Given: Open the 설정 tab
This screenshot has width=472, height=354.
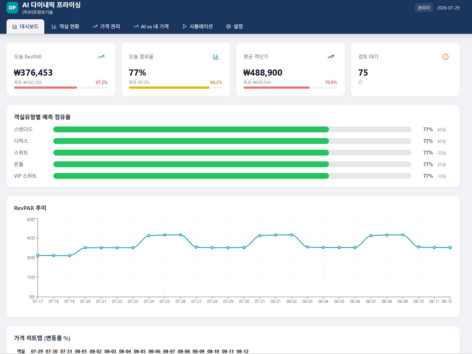Looking at the screenshot, I should [x=234, y=27].
